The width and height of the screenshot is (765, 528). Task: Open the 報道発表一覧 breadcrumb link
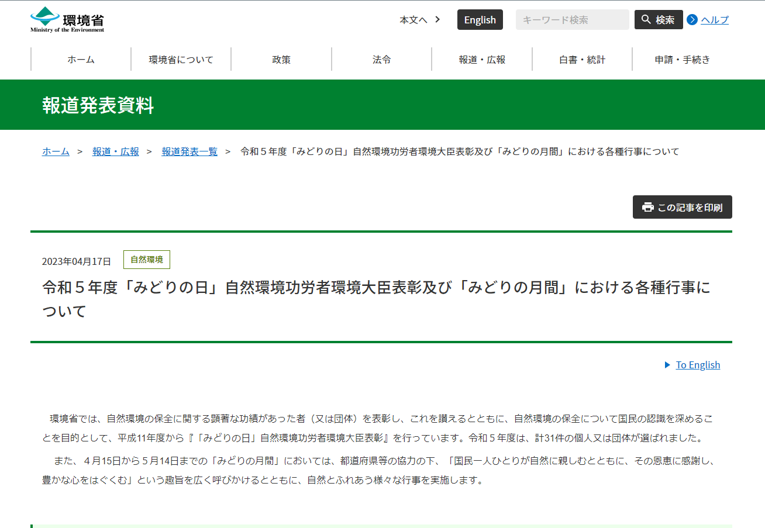[189, 151]
